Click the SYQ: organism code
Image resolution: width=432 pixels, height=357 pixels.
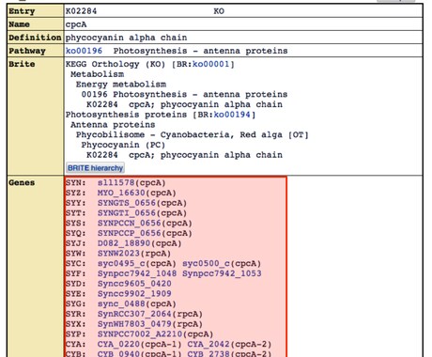tap(75, 233)
